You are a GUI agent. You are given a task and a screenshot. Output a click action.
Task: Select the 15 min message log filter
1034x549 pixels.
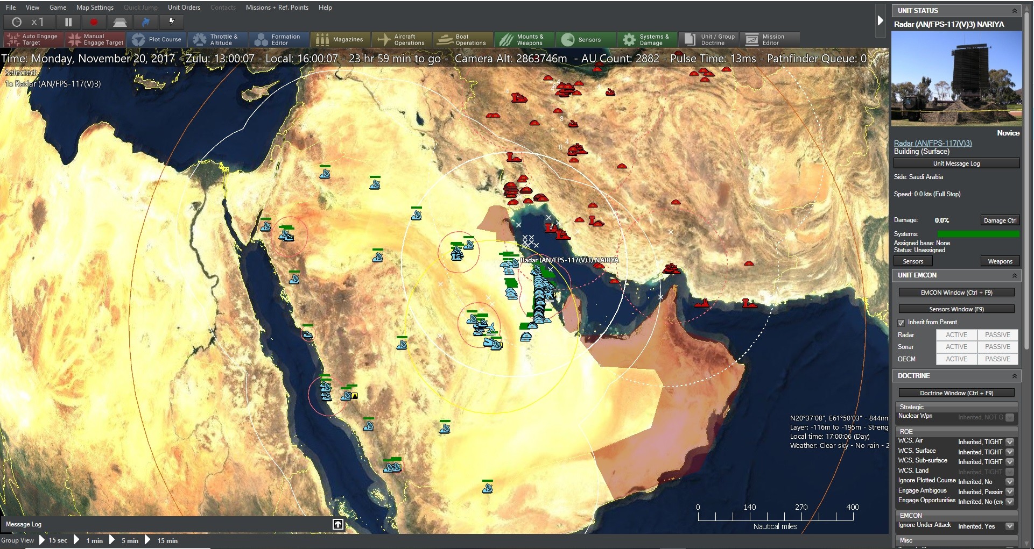click(167, 540)
